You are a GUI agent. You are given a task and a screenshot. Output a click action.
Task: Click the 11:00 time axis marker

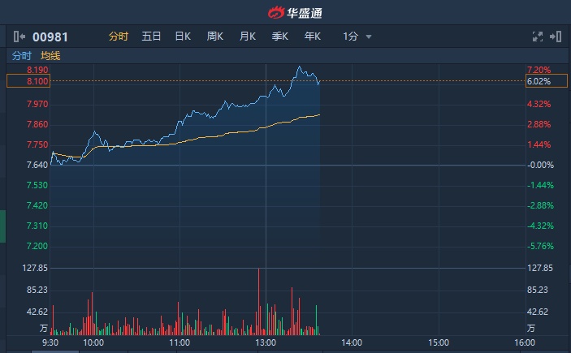(180, 343)
